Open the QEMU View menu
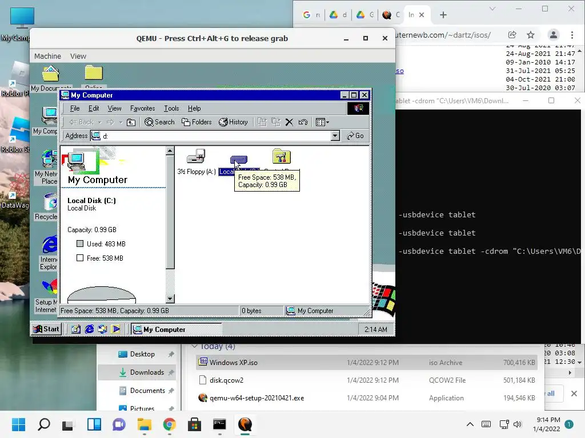This screenshot has height=438, width=585. (78, 56)
